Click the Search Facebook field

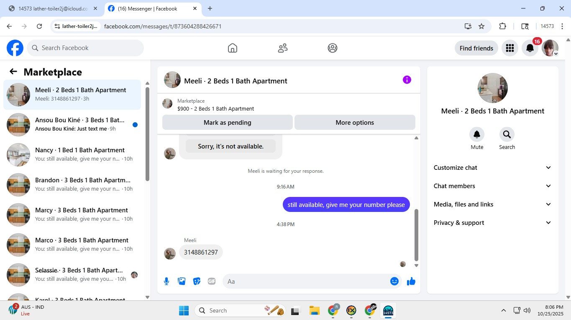(85, 48)
